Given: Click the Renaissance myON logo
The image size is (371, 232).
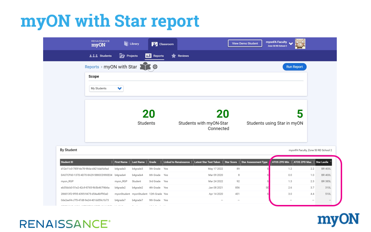Looking at the screenshot, I should click(x=100, y=43).
